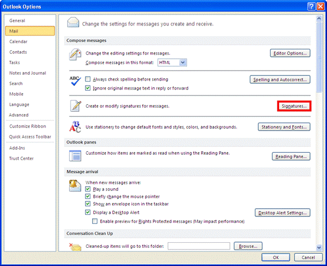Toggle Always check spelling before sending
The width and height of the screenshot is (327, 266).
tap(88, 79)
